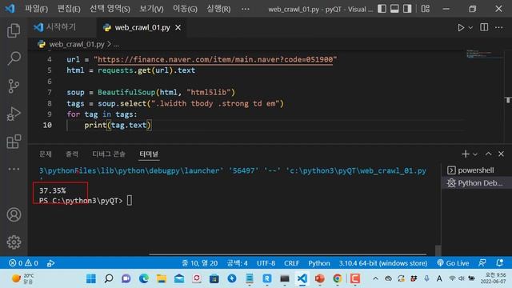Screen dimensions: 512x288
Task: Select the powershell terminal instance
Action: point(476,170)
